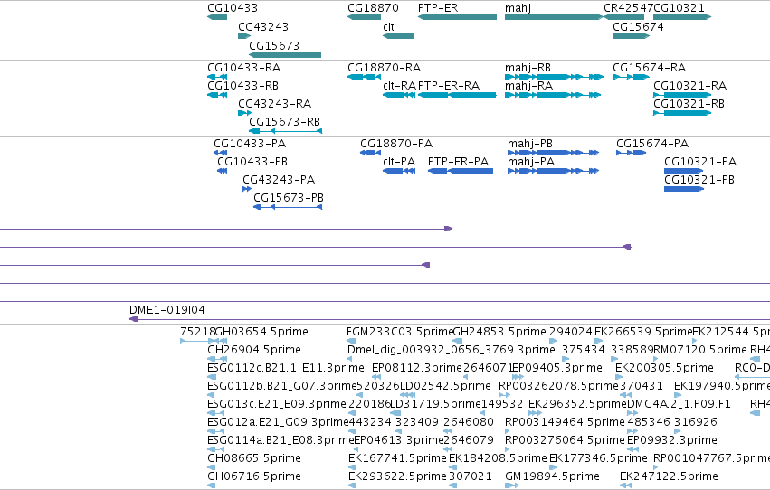Select protein mahj-PA feature
This screenshot has width=770, height=490.
point(554,171)
